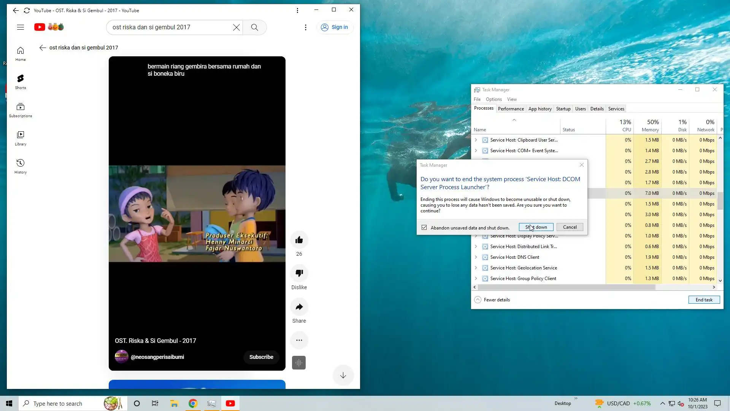Uncheck Abandon unsaved data and shut down
Image resolution: width=730 pixels, height=411 pixels.
pos(424,228)
